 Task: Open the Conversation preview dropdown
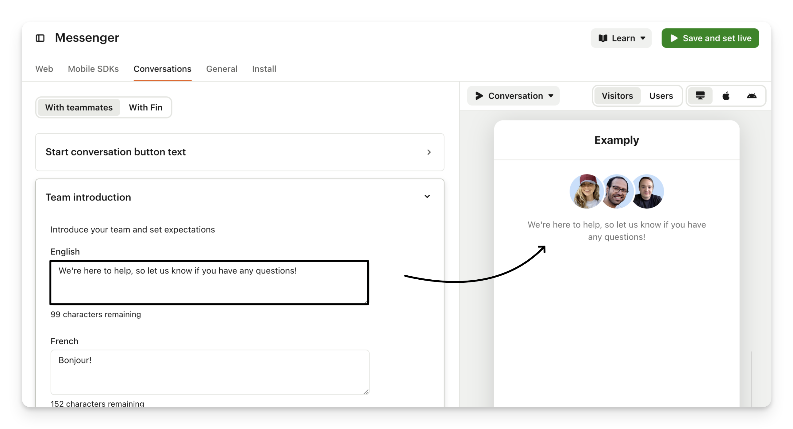[513, 96]
